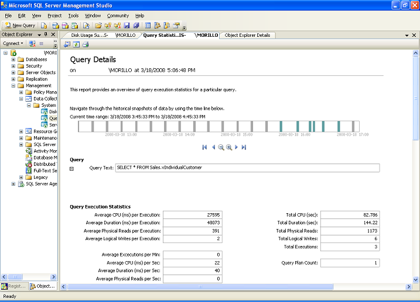The width and height of the screenshot is (420, 302).
Task: Click the Template Explorer toolbar icon
Action: point(166,25)
